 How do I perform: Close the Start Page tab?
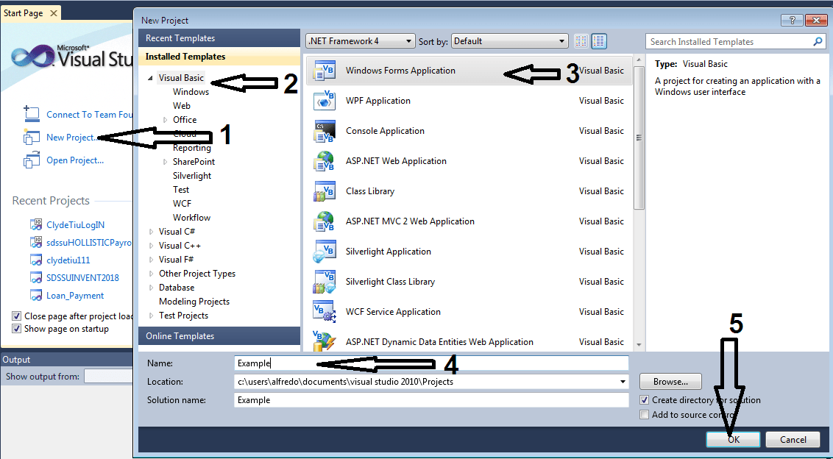pos(53,13)
